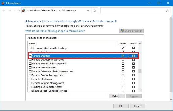Open risks of allowing an app link
173x111 pixels.
(x=55, y=31)
